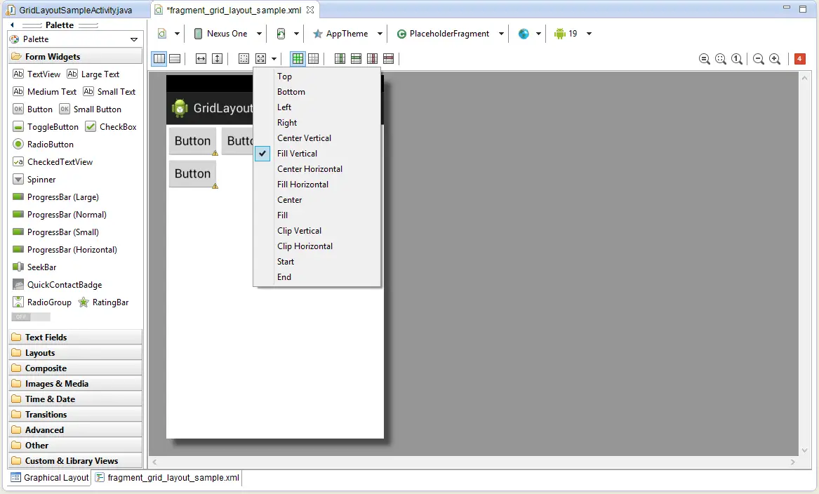
Task: Toggle layout height fill icon
Action: pos(217,59)
